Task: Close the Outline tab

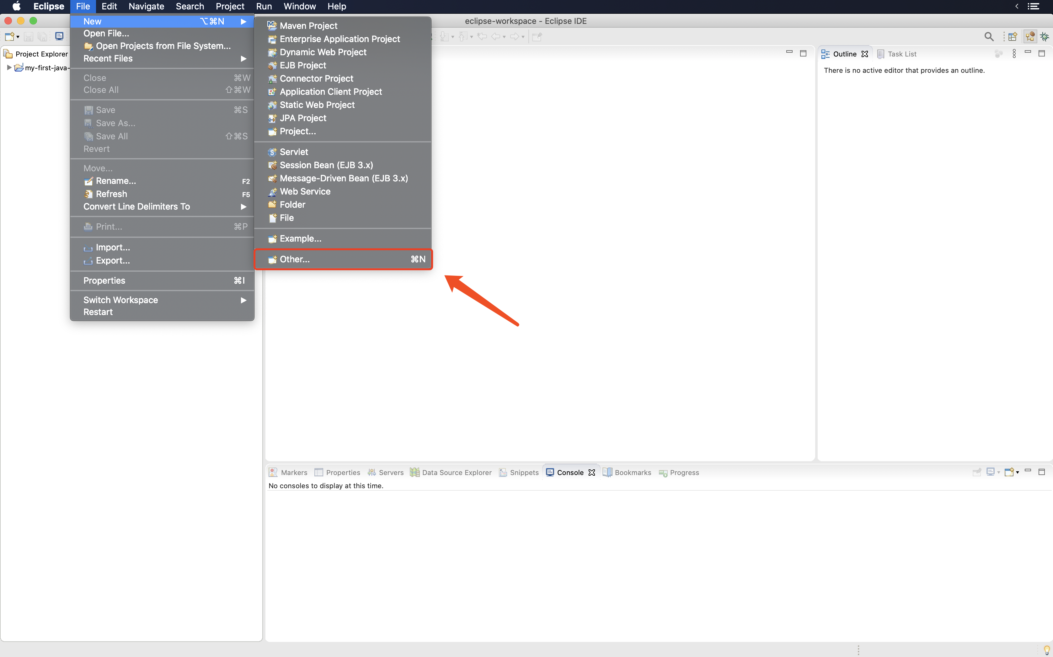Action: [864, 53]
